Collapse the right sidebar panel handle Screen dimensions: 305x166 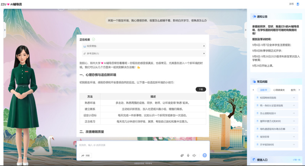click(245, 30)
